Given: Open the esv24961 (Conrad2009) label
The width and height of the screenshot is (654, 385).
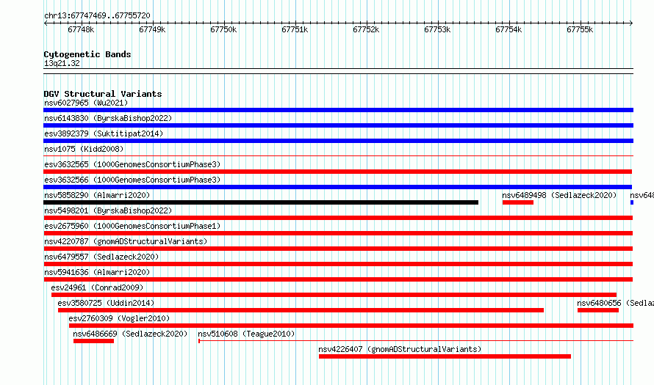Looking at the screenshot, I should click(97, 287).
